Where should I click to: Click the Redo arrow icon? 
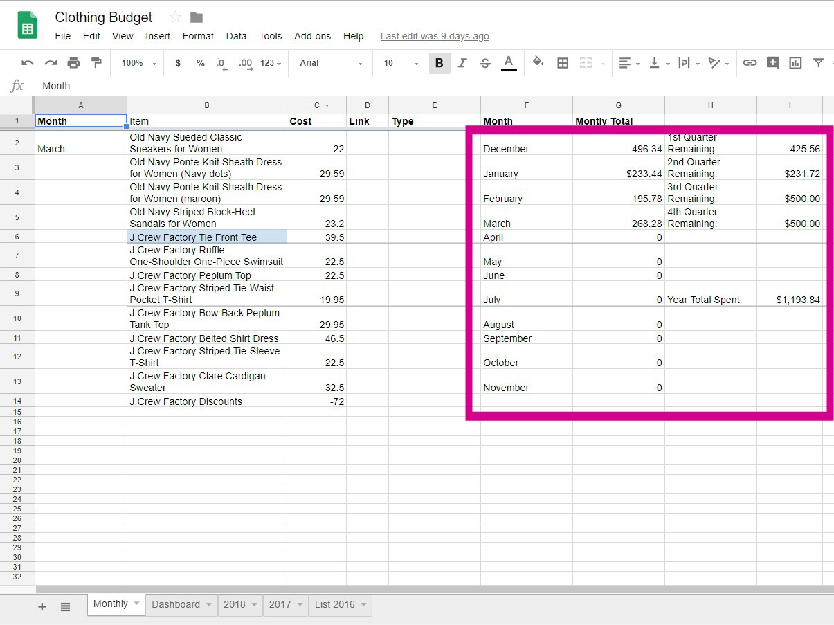[51, 63]
